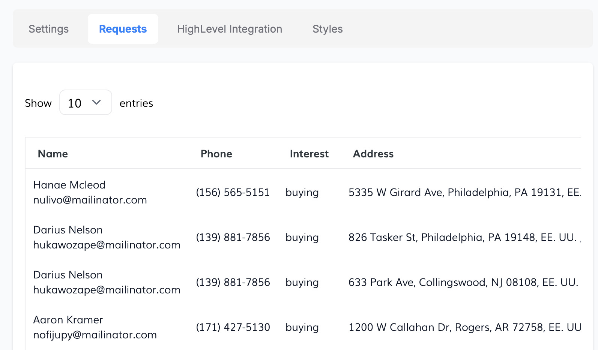Image resolution: width=598 pixels, height=350 pixels.
Task: Click the Address column header
Action: pos(373,154)
